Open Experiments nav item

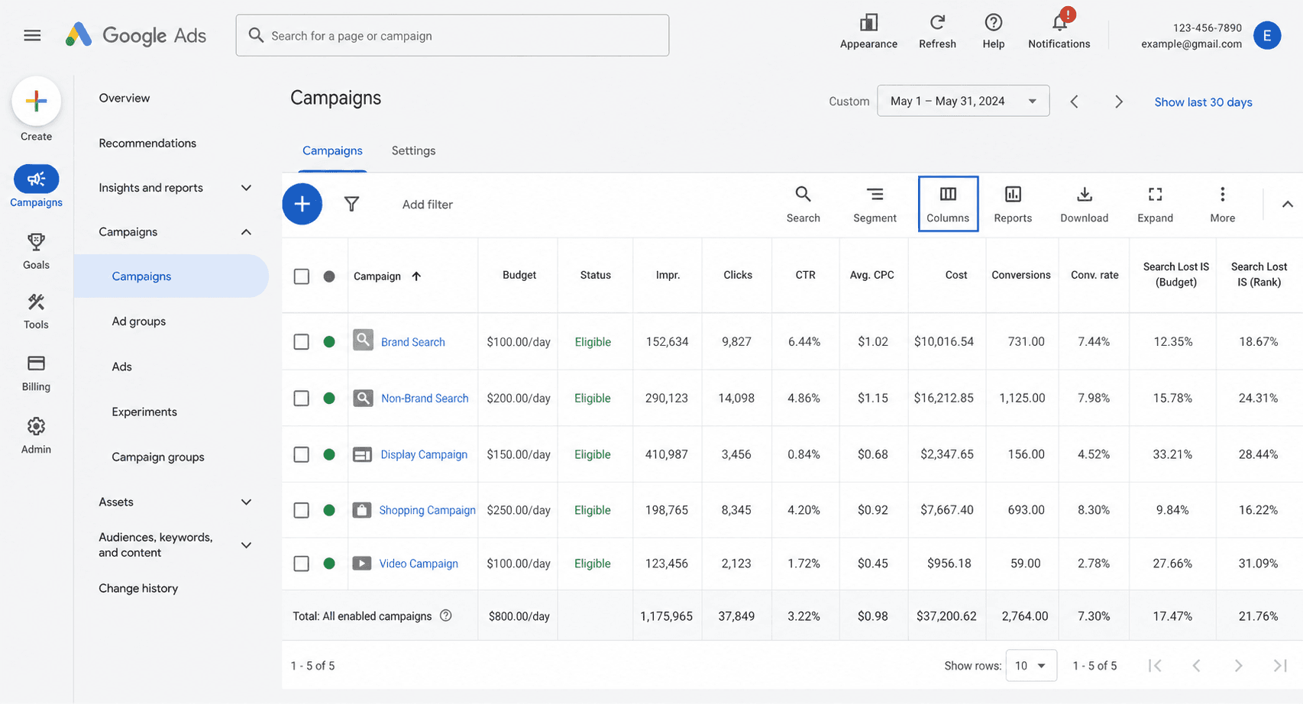[144, 412]
